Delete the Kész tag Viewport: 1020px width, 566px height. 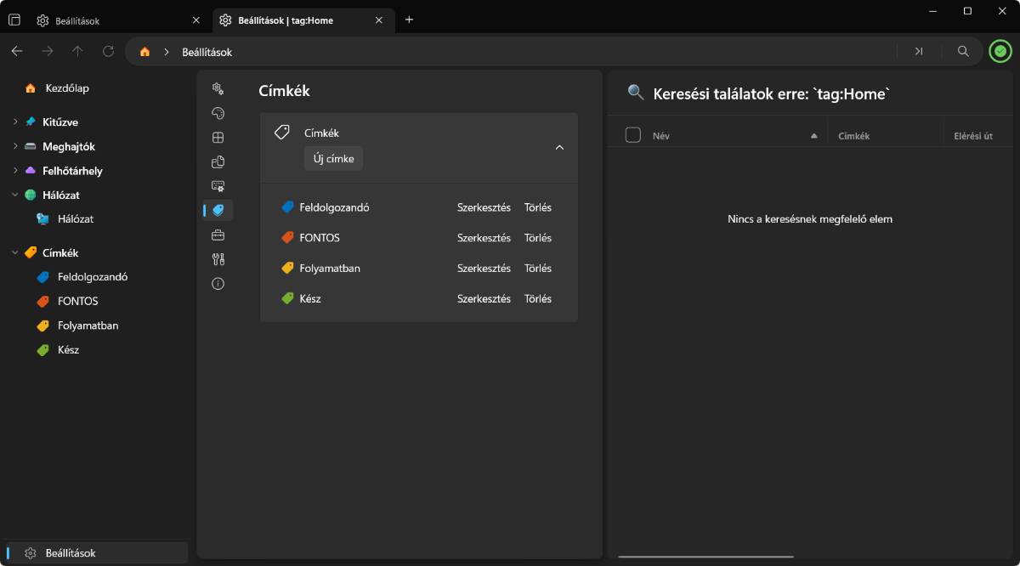[538, 299]
